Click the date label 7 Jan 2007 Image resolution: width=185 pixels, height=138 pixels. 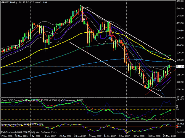point(35,136)
